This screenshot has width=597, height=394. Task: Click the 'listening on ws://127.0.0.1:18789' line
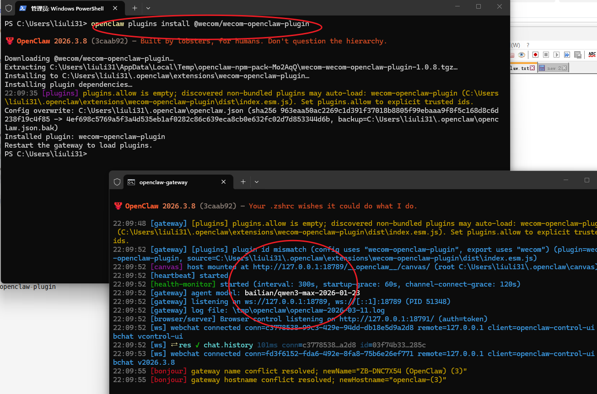282,302
